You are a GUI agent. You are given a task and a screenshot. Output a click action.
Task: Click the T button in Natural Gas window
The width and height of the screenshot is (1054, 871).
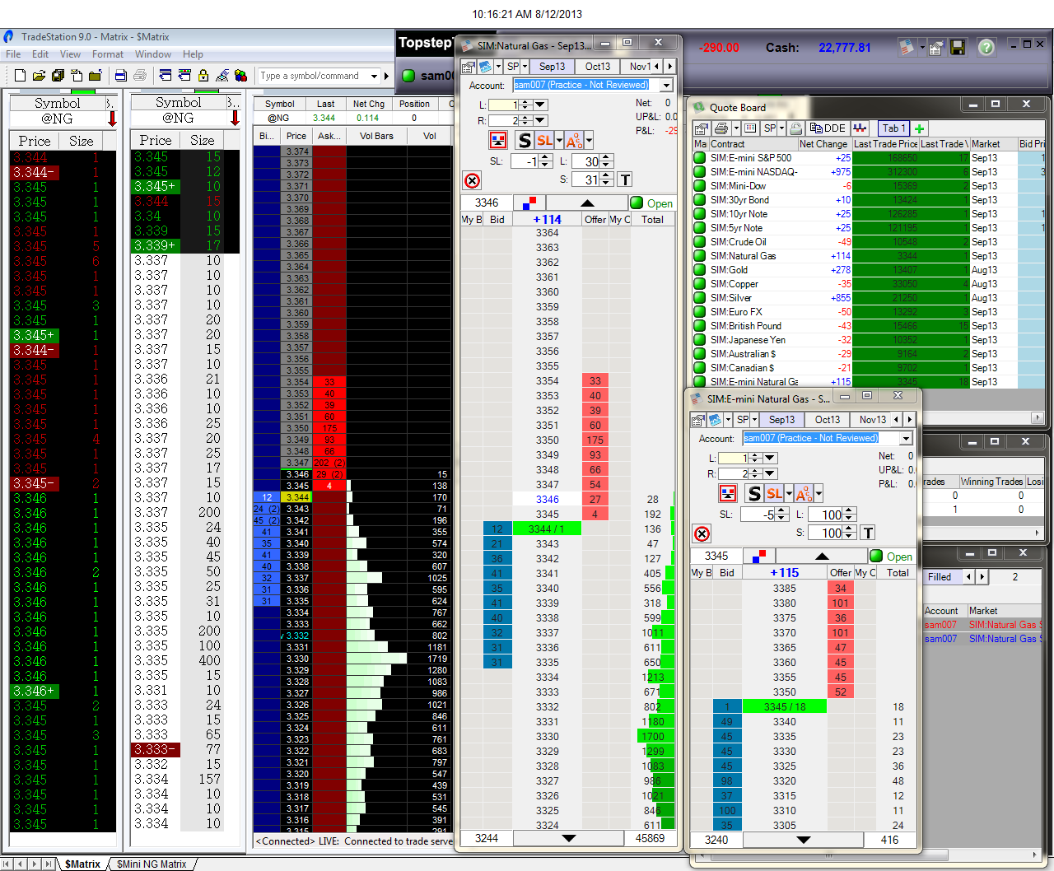click(625, 179)
